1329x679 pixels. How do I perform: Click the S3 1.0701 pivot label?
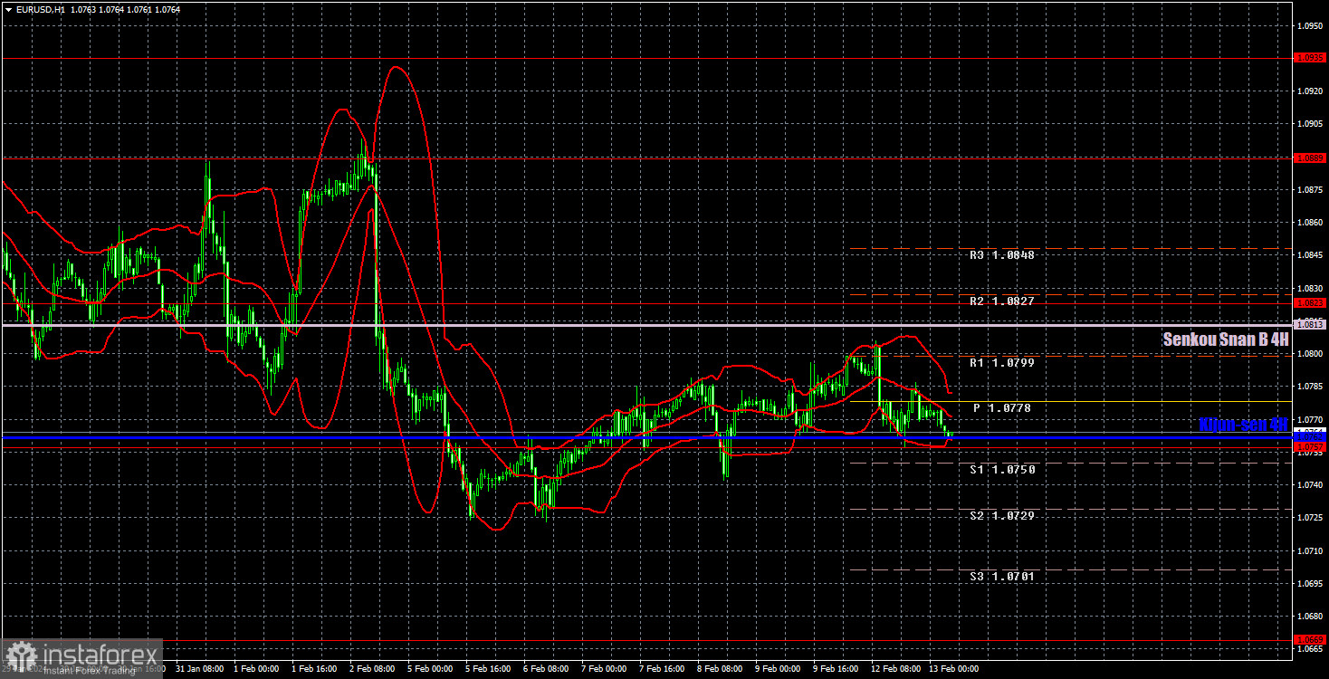click(x=1001, y=577)
